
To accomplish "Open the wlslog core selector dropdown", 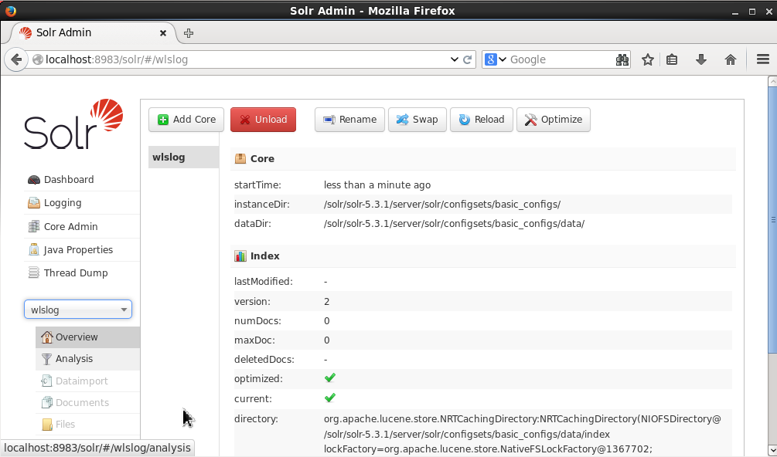I will point(78,310).
